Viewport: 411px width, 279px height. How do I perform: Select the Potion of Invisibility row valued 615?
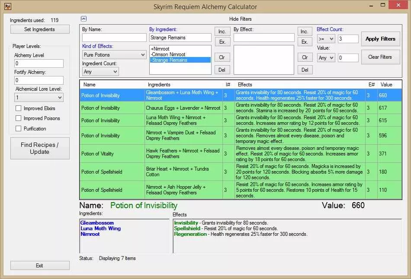click(241, 120)
